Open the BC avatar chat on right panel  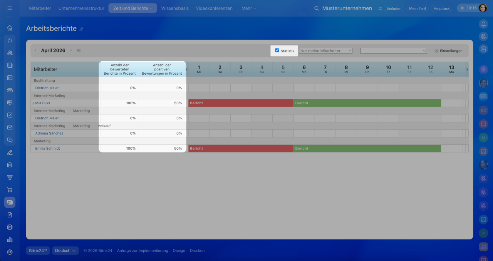click(x=483, y=110)
